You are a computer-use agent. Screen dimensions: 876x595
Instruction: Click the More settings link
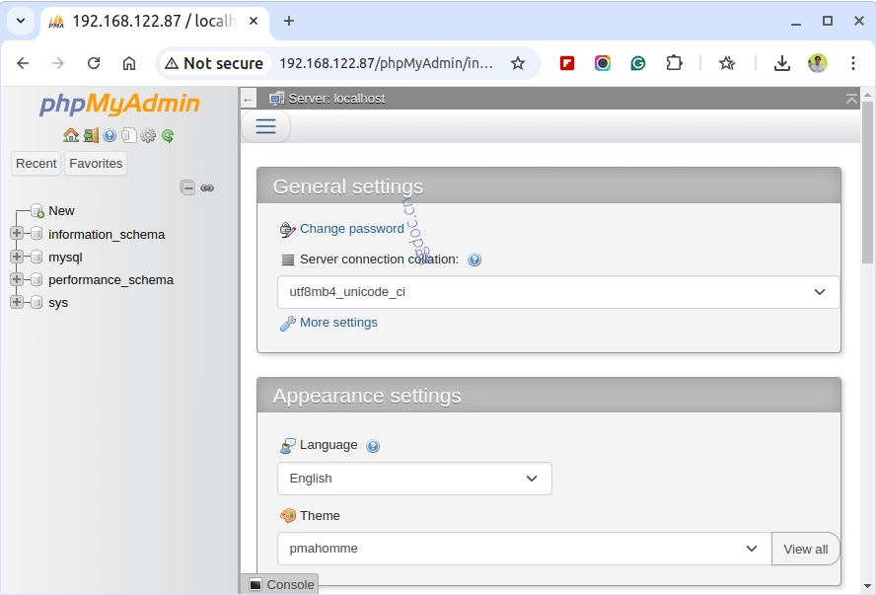point(338,323)
